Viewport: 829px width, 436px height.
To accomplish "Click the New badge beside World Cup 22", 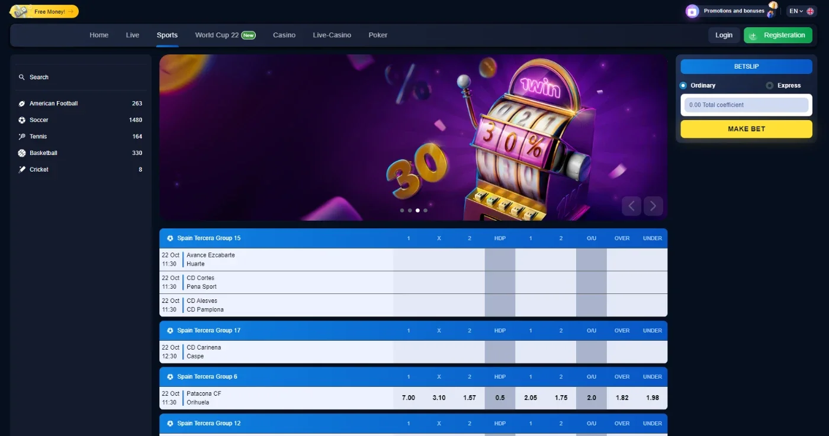I will point(249,35).
